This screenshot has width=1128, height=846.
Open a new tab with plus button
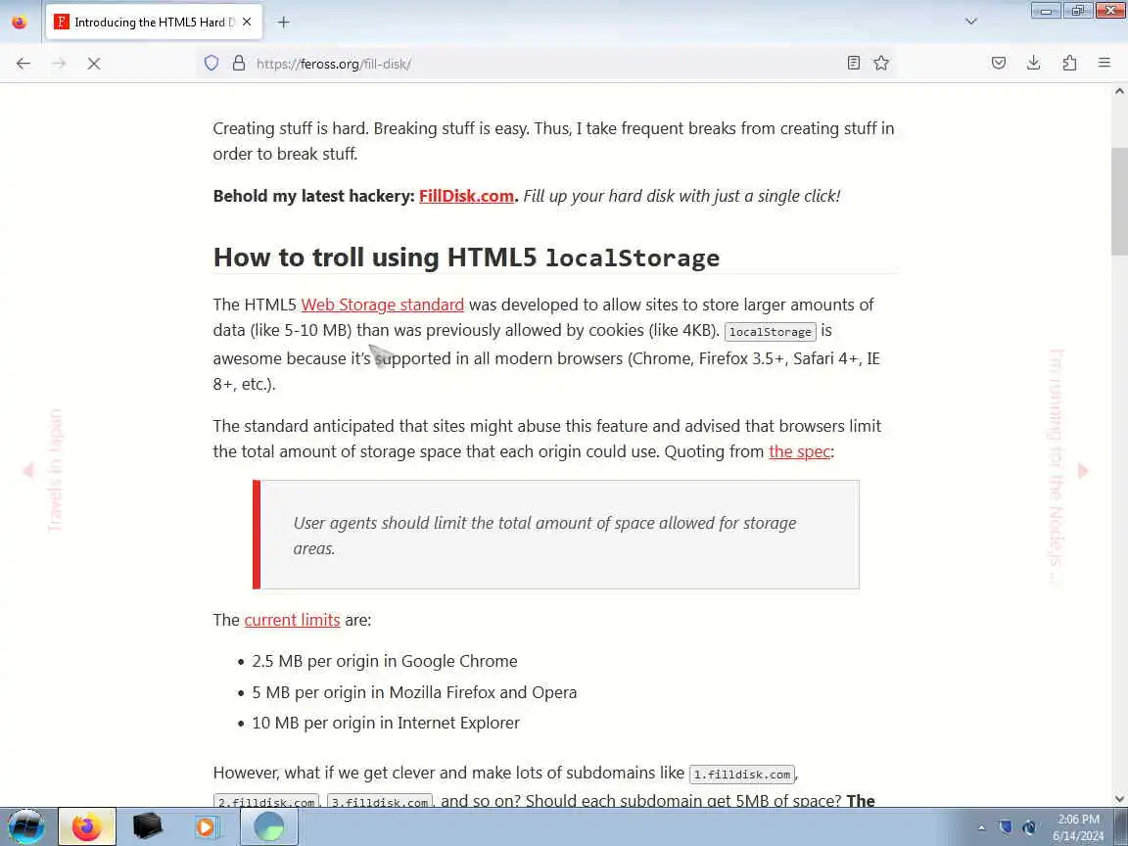tap(283, 23)
